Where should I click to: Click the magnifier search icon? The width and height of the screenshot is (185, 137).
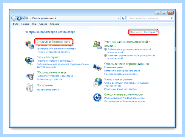171,18
